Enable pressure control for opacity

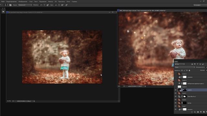click(x=48, y=5)
